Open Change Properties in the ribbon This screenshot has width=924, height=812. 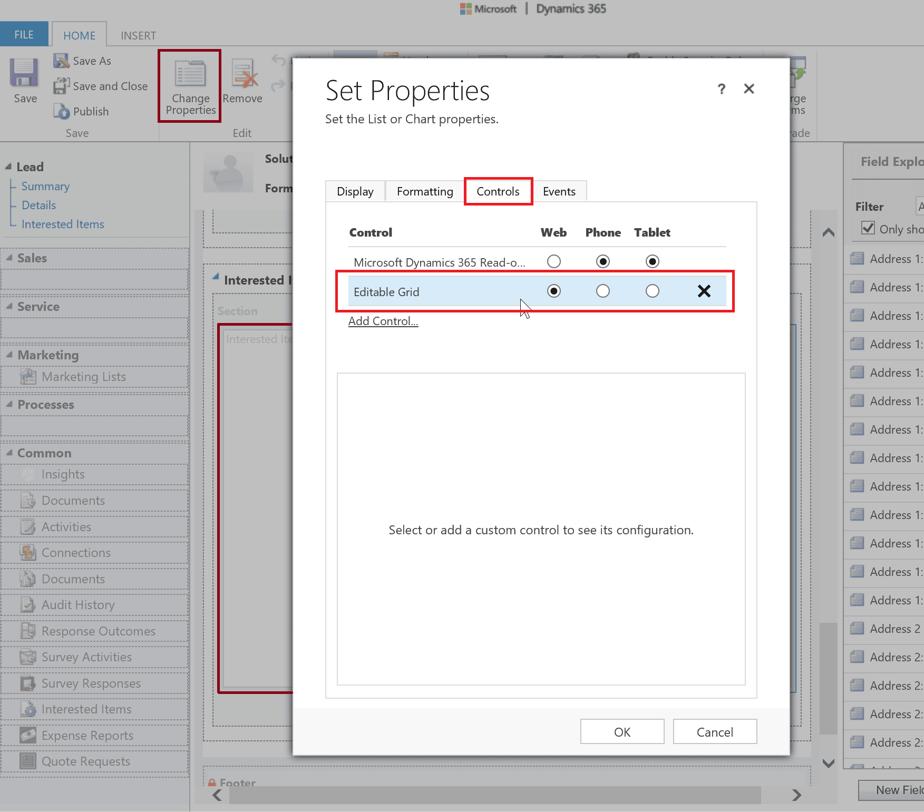pyautogui.click(x=190, y=86)
